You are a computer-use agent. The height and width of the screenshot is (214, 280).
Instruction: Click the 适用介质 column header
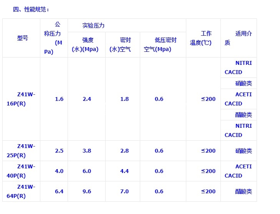click(x=239, y=38)
